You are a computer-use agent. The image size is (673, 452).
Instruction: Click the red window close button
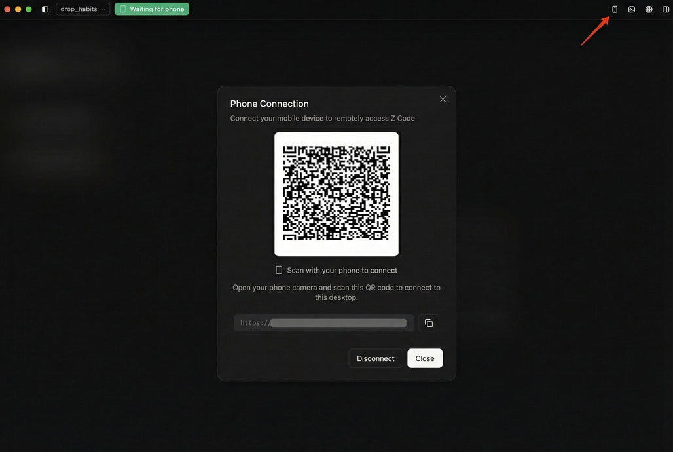tap(7, 9)
